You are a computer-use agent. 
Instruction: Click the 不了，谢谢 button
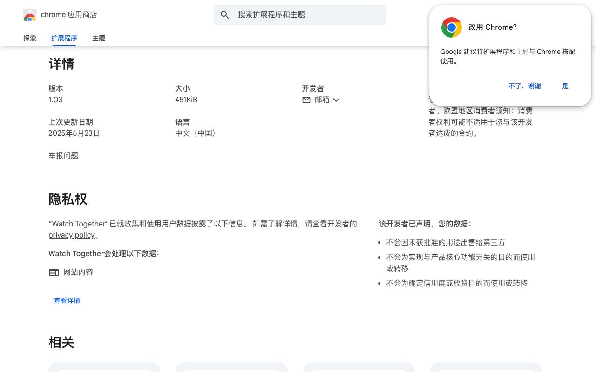tap(525, 86)
